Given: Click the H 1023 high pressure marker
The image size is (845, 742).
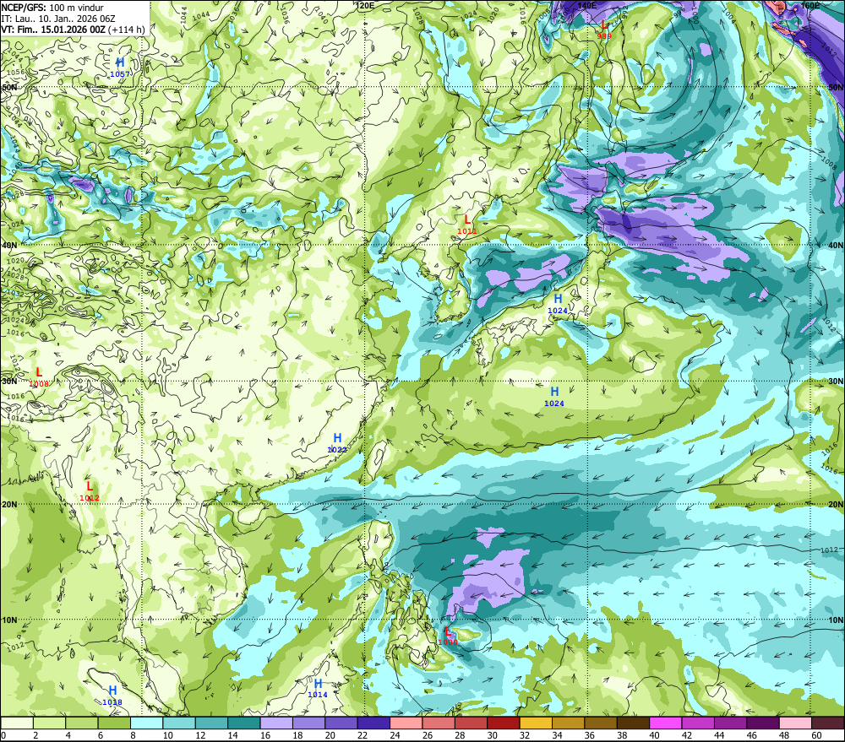Looking at the screenshot, I should [x=337, y=443].
